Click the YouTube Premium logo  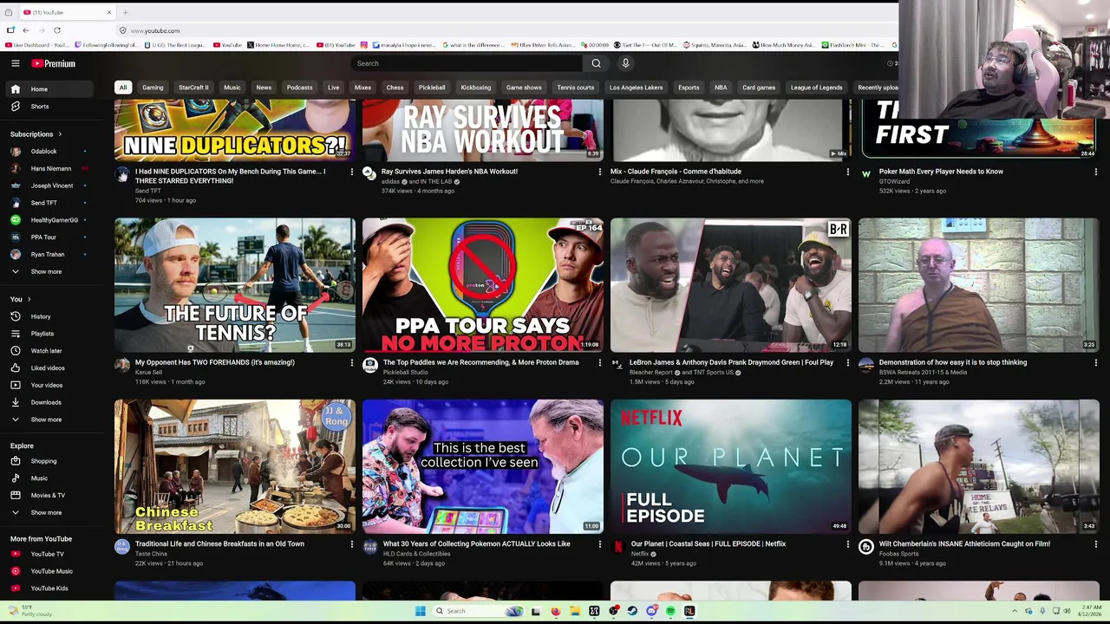tap(54, 63)
